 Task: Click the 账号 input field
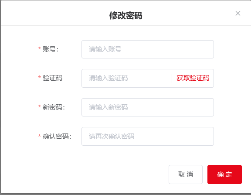pyautogui.click(x=148, y=49)
